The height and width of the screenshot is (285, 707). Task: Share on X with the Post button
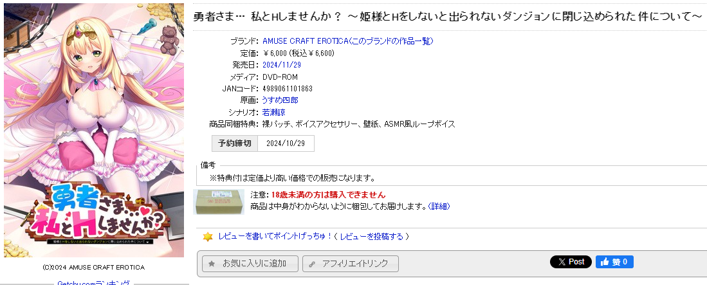pyautogui.click(x=571, y=262)
